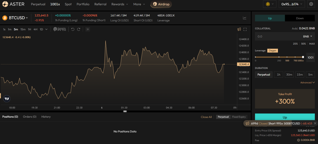318x144 pixels.
Task: Click the Airdrop button
Action: (161, 4)
